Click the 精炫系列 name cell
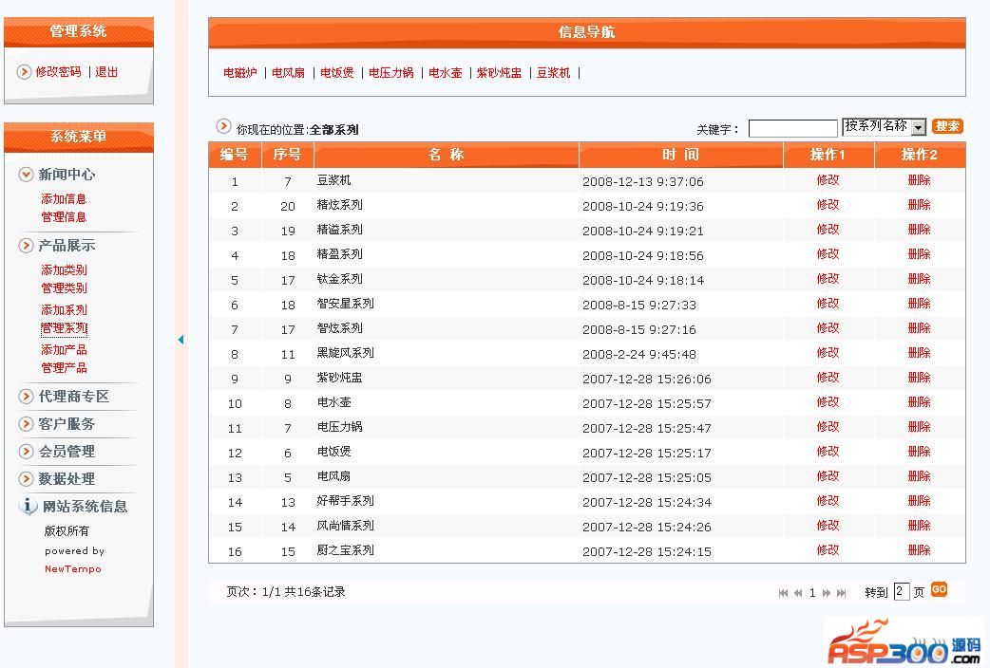990x668 pixels. tap(340, 204)
